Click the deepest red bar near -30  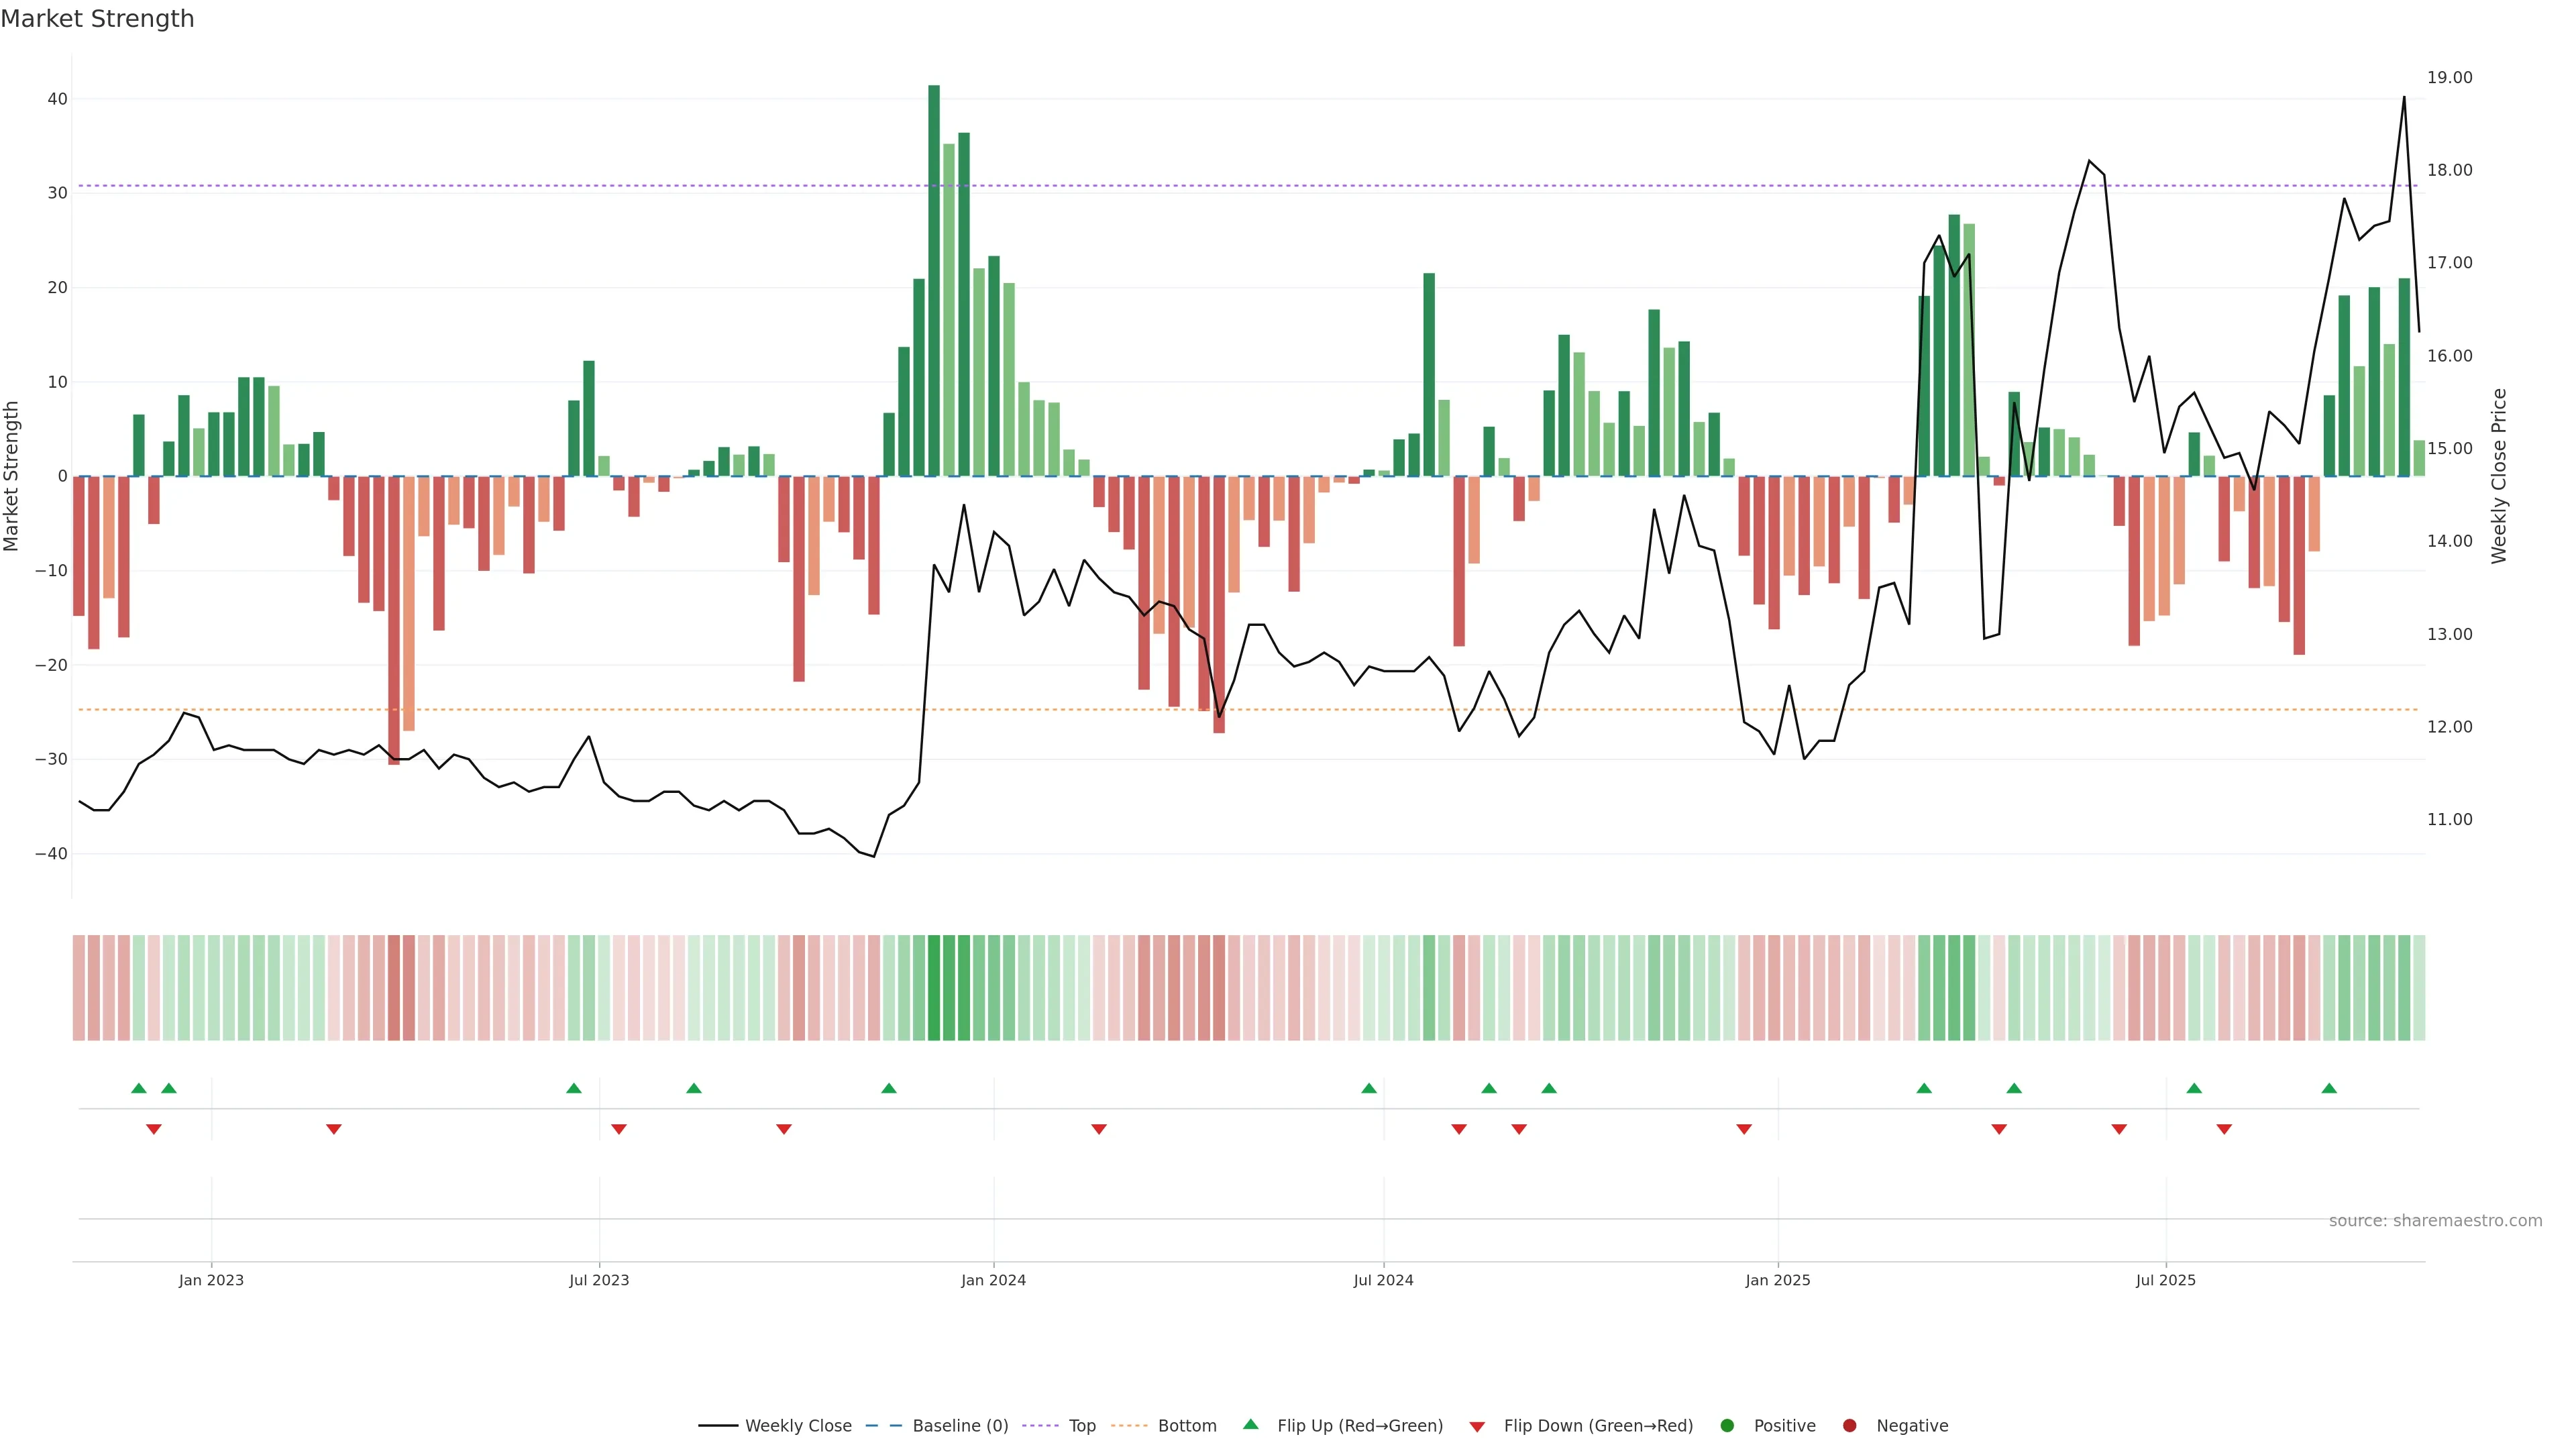(x=394, y=620)
